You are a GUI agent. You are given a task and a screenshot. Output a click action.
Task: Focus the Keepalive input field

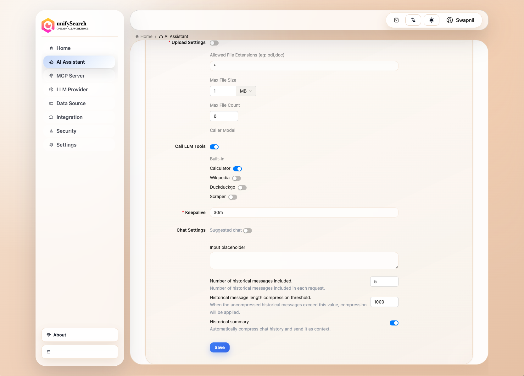(x=304, y=212)
